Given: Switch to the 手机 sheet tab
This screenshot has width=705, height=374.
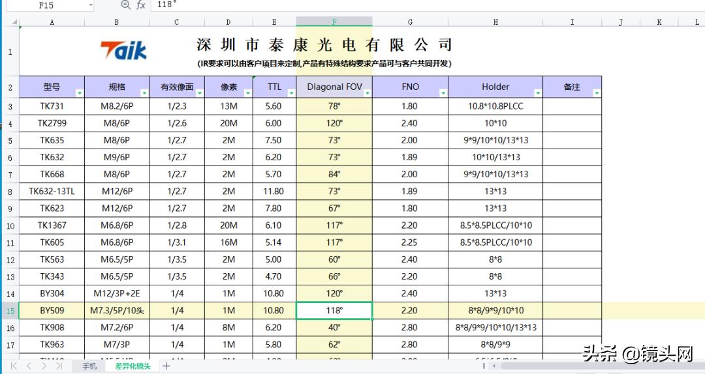Looking at the screenshot, I should pos(89,366).
